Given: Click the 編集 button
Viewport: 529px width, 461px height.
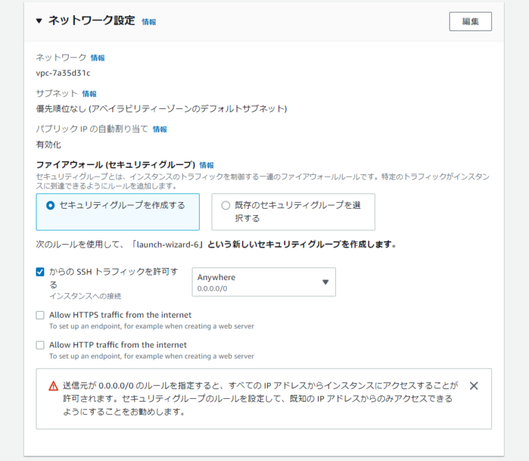Looking at the screenshot, I should pyautogui.click(x=470, y=22).
